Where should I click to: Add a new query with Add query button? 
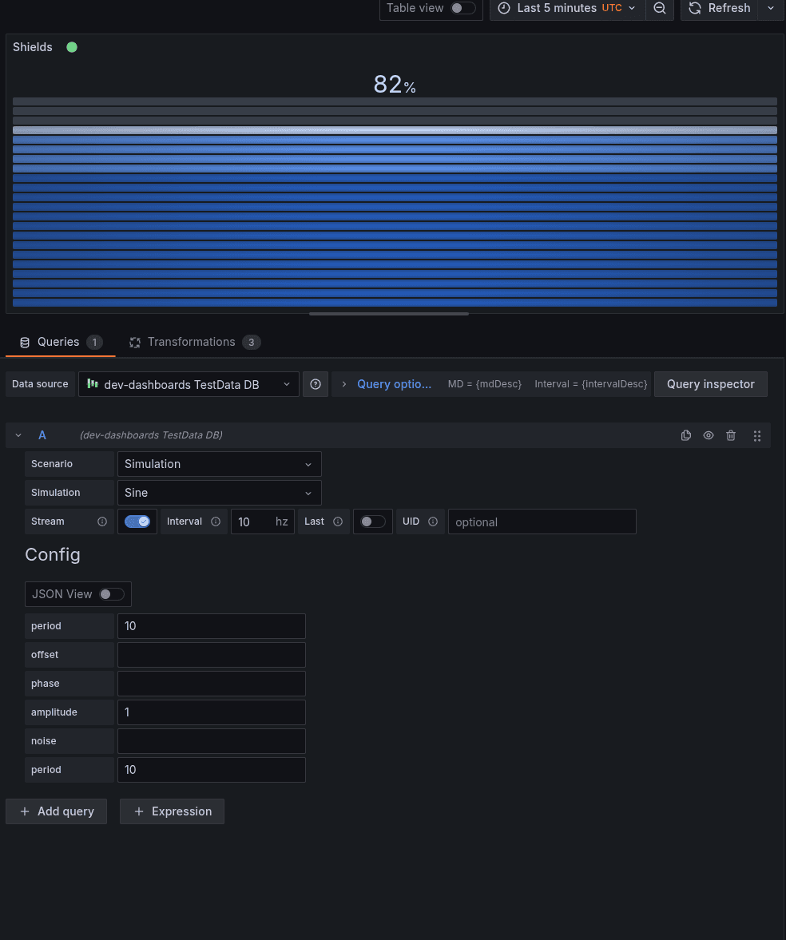tap(56, 811)
